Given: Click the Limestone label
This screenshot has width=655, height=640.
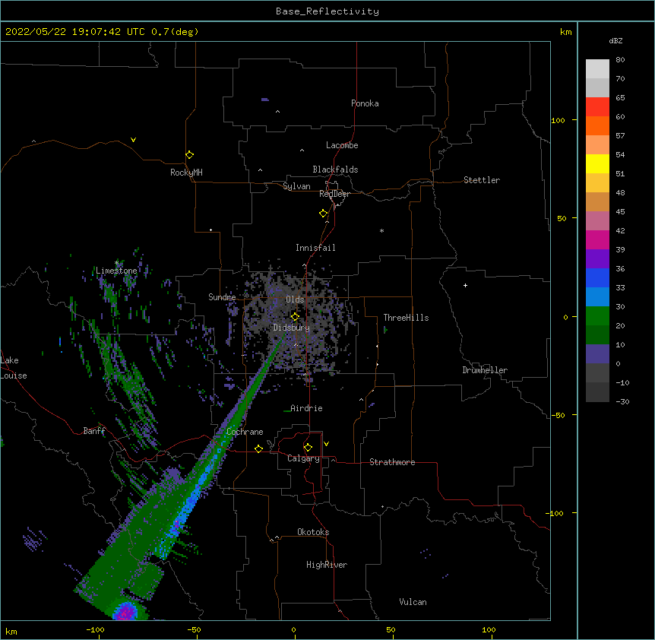Looking at the screenshot, I should coord(116,271).
